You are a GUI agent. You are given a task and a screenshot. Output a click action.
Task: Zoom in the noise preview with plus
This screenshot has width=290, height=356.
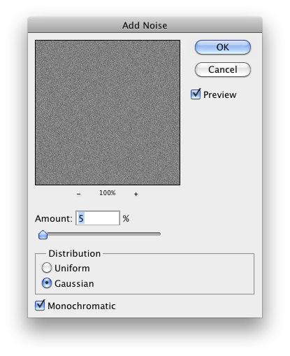coord(136,194)
